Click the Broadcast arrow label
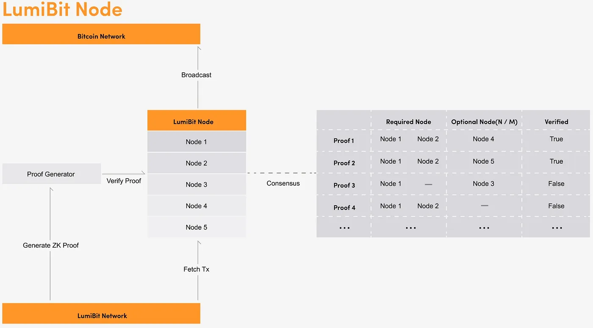Image resolution: width=593 pixels, height=328 pixels. click(197, 75)
